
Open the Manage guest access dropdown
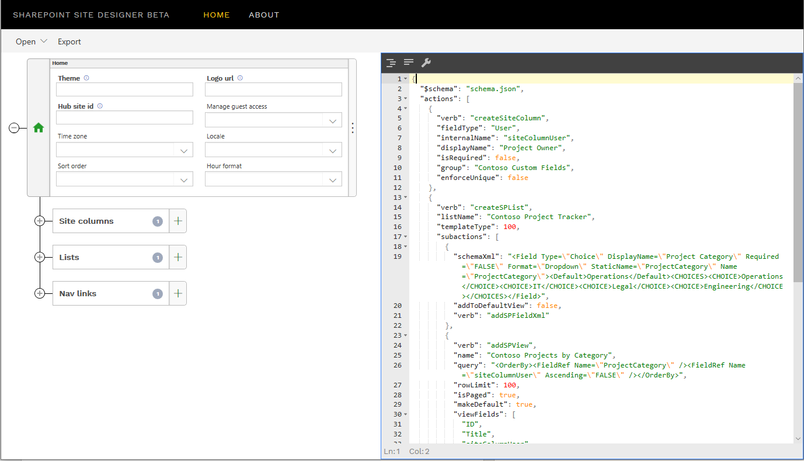pyautogui.click(x=333, y=120)
